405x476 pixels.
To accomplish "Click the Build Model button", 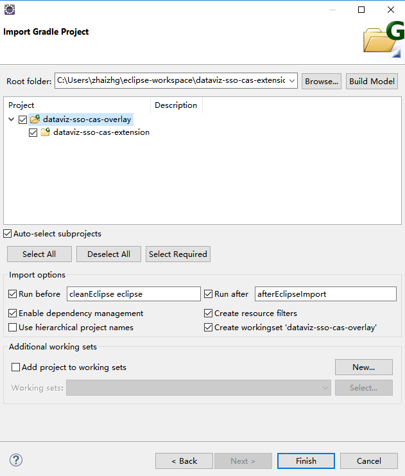I will click(x=372, y=82).
